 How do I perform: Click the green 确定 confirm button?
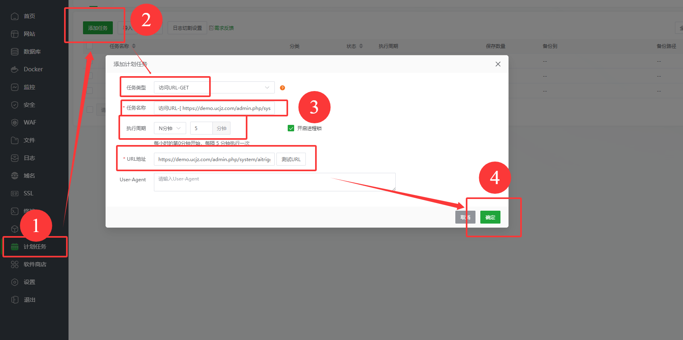tap(490, 217)
